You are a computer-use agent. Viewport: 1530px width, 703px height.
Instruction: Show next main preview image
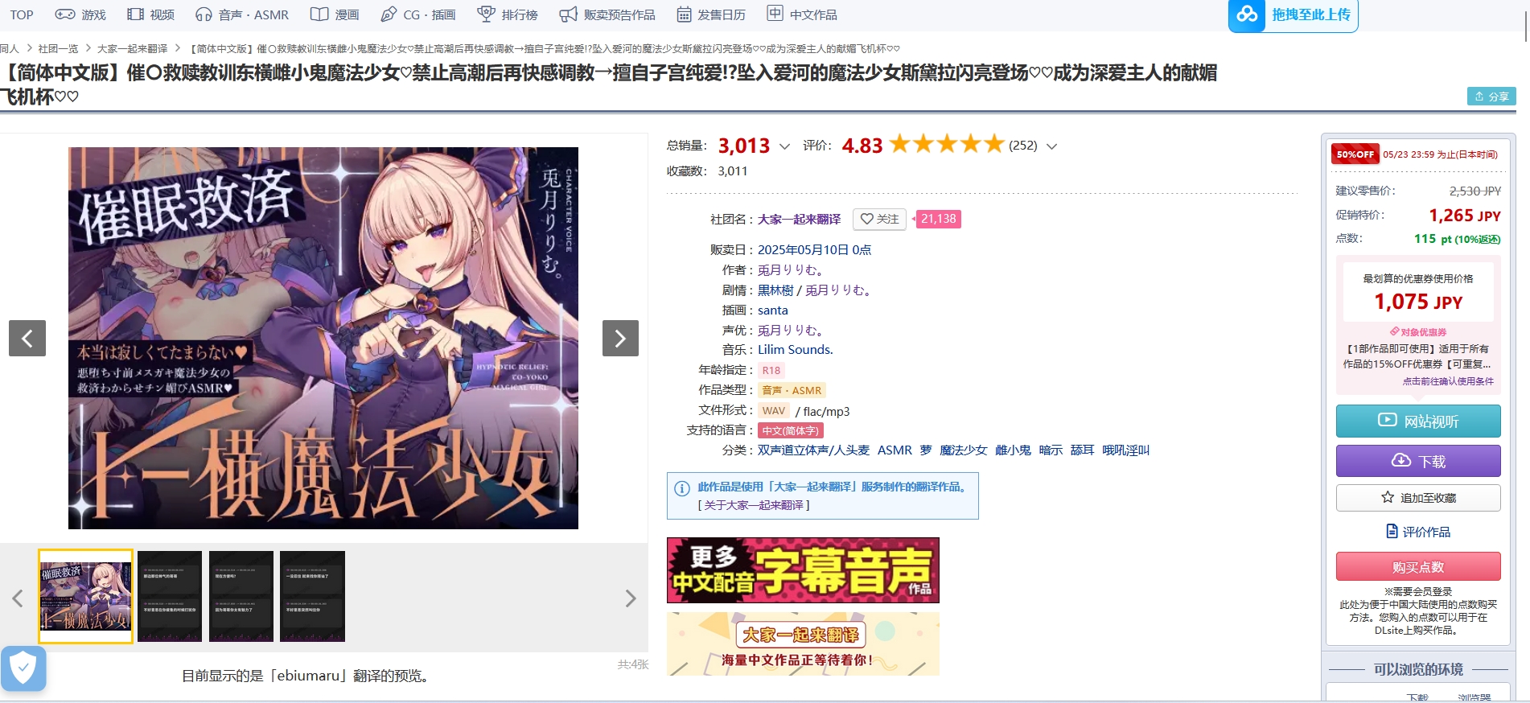coord(620,338)
